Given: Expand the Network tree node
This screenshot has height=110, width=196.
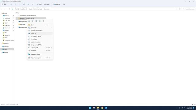Looking at the screenshot, I should (1, 52).
